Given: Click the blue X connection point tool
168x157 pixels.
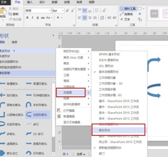Looking at the screenshot, I should click(x=140, y=14).
